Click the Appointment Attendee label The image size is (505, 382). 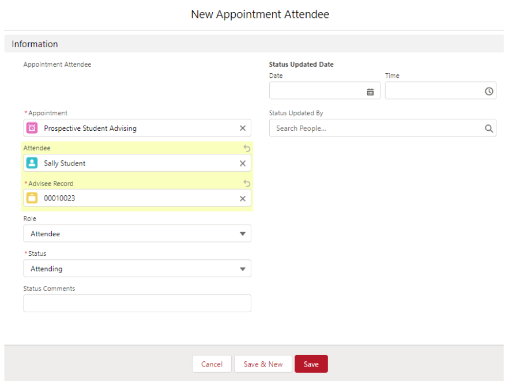click(57, 65)
